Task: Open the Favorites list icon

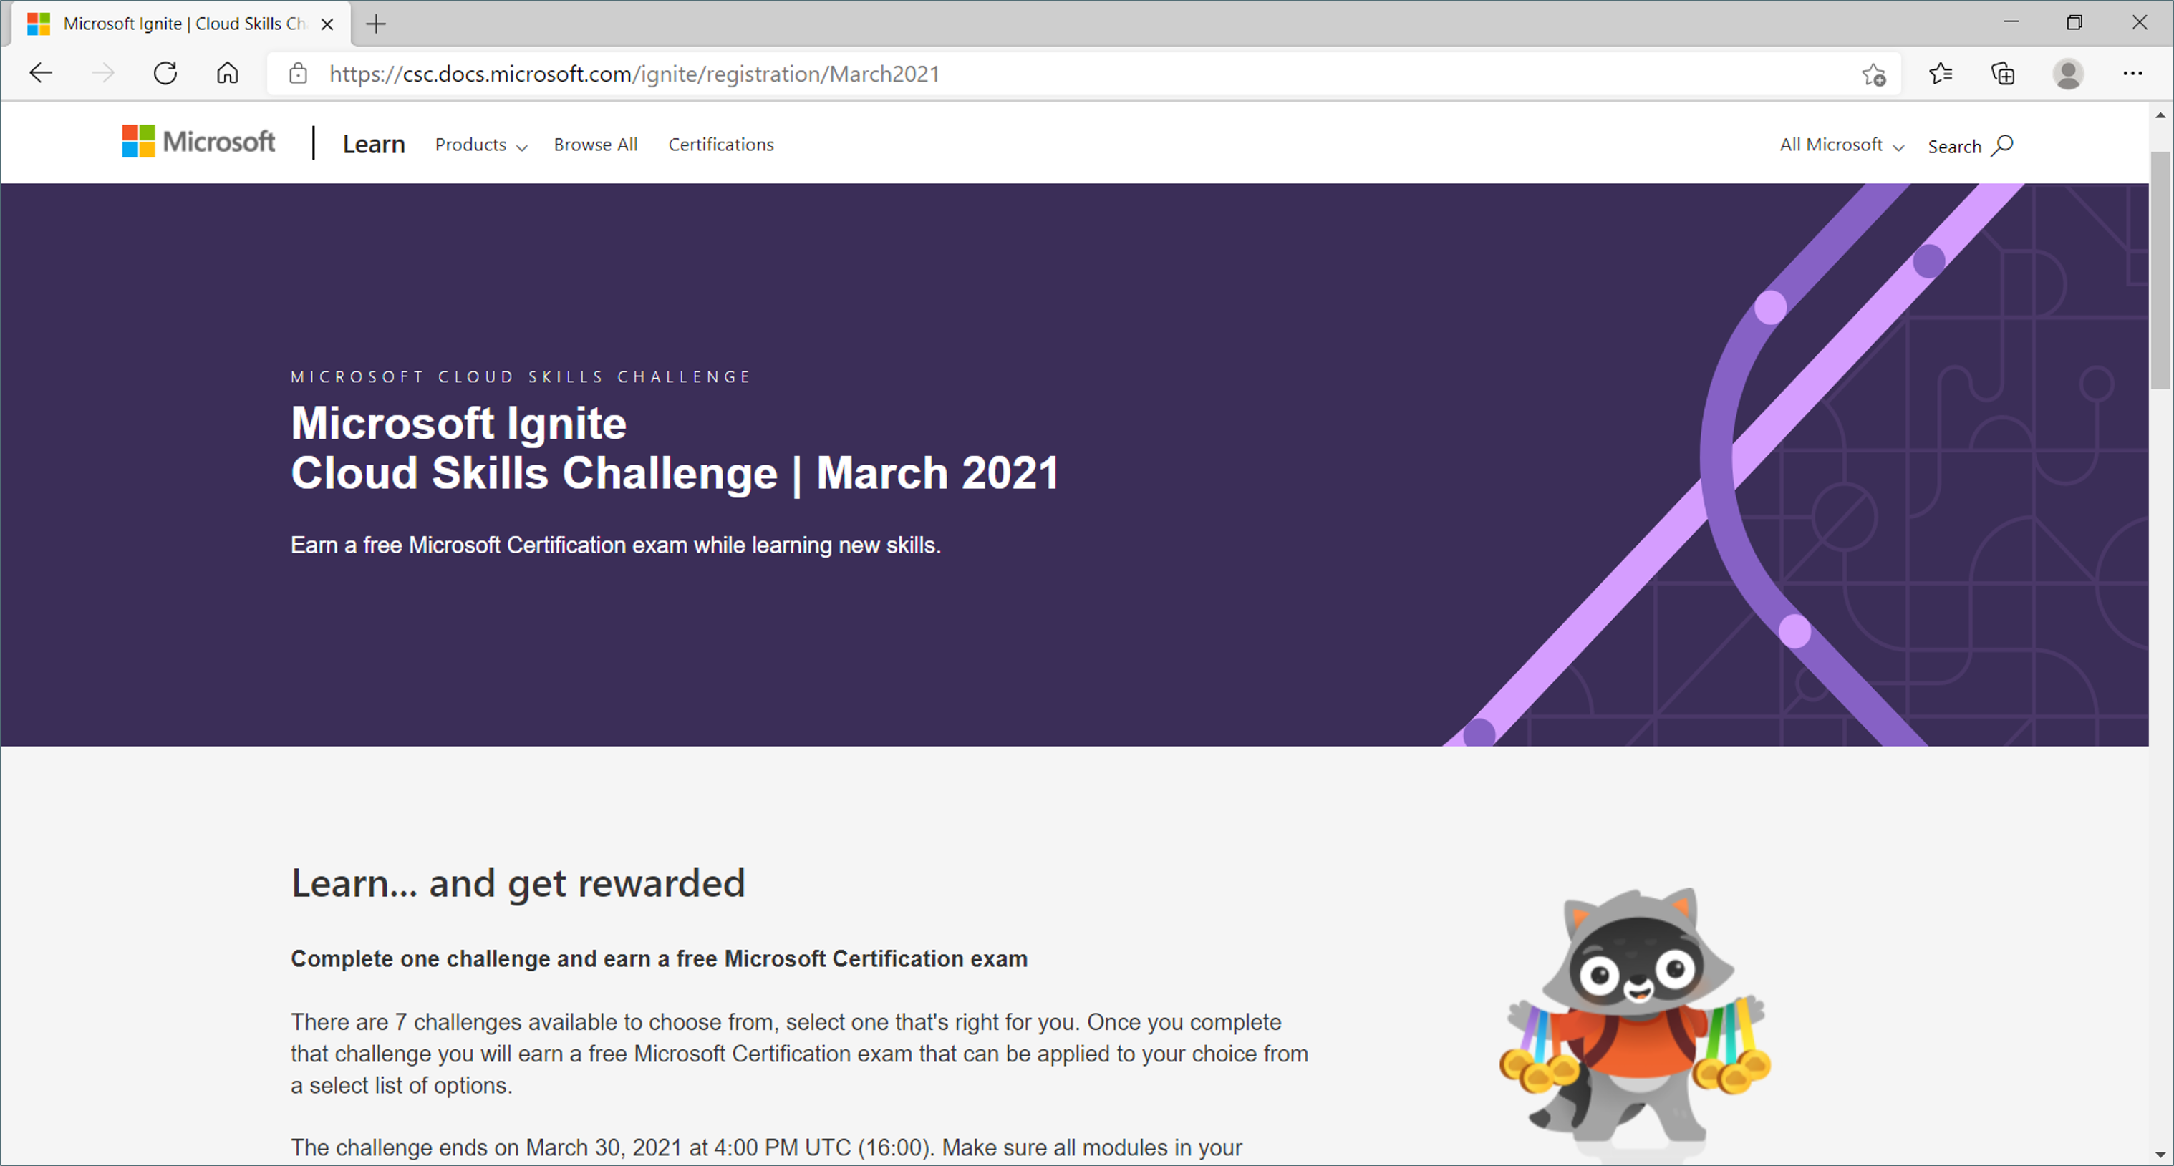Action: 1941,74
